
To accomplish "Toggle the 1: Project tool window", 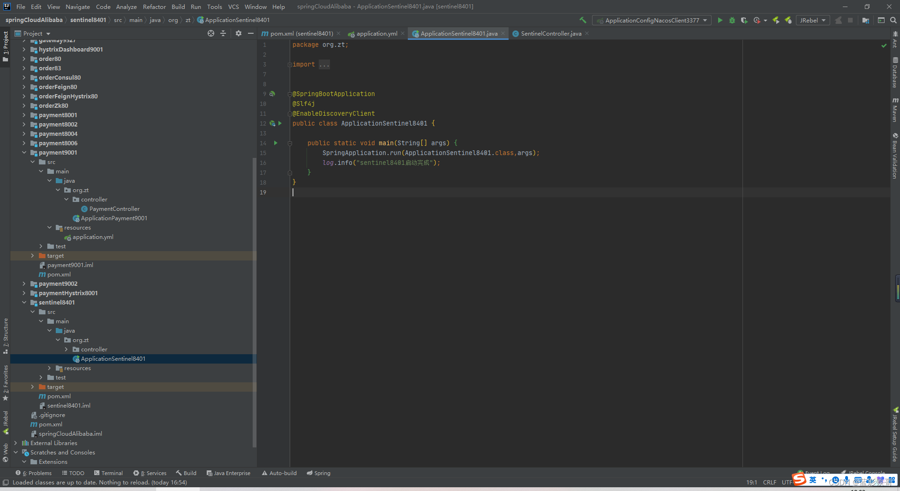I will tap(6, 46).
